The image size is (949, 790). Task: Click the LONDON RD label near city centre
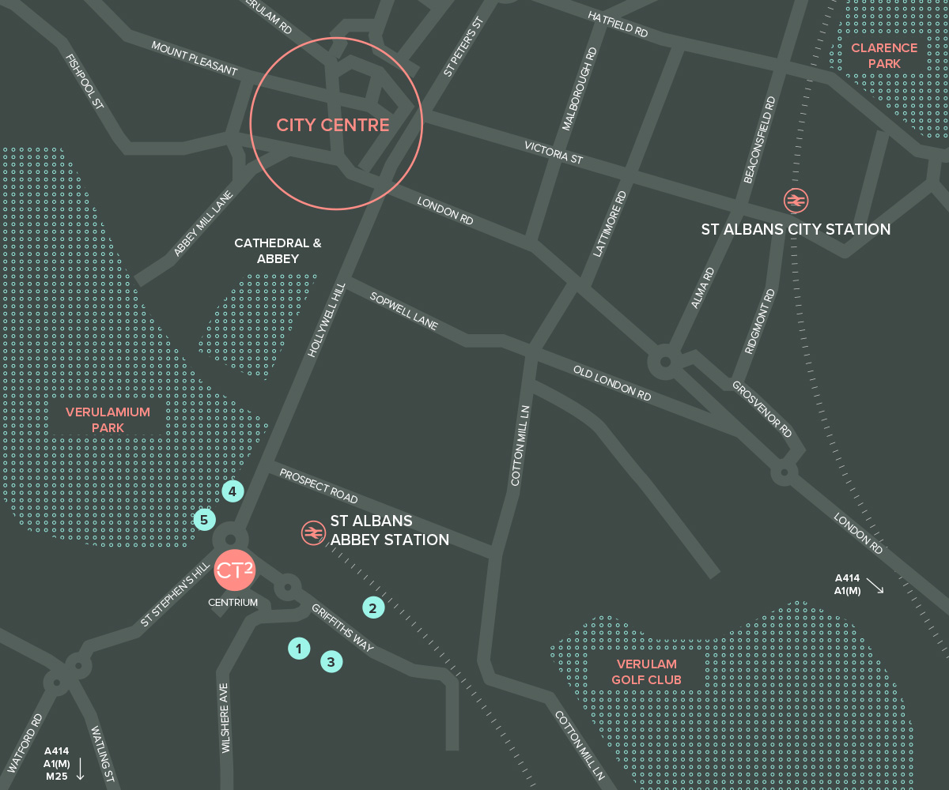coord(445,210)
